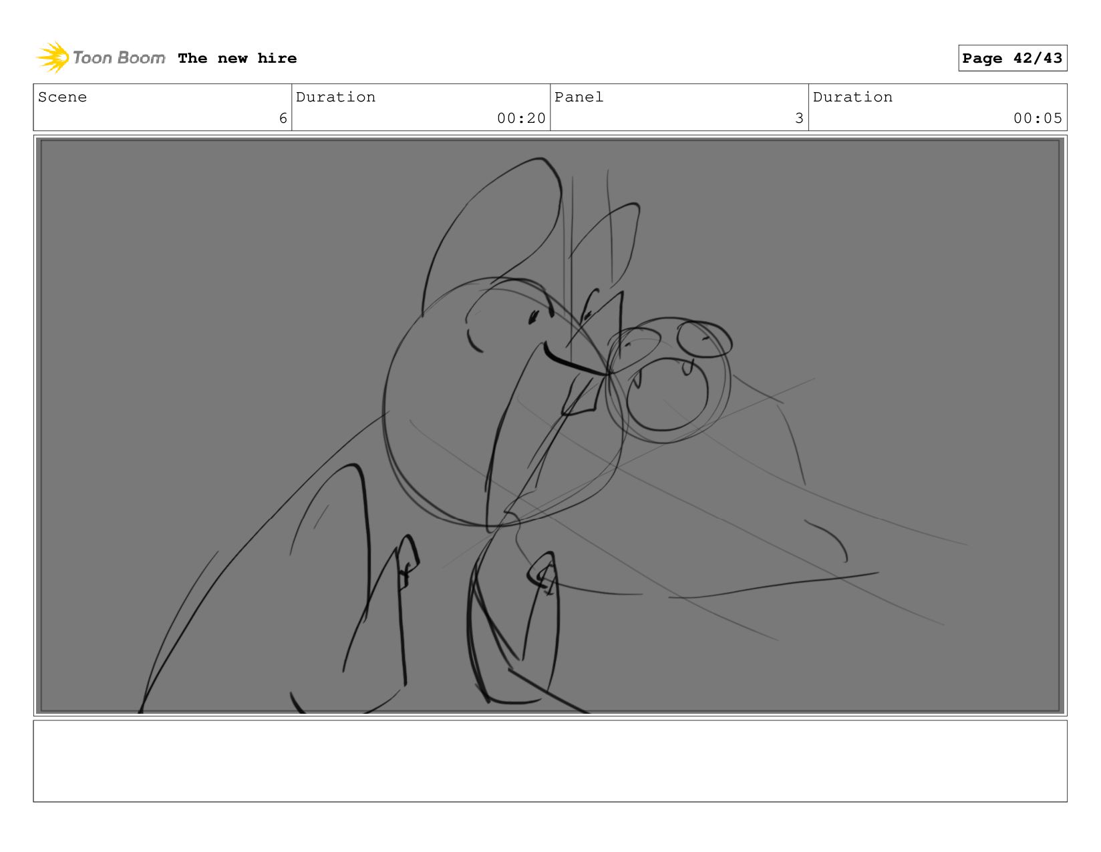Image resolution: width=1101 pixels, height=852 pixels.
Task: Click the "Page 42/43" page indicator
Action: pos(1012,58)
